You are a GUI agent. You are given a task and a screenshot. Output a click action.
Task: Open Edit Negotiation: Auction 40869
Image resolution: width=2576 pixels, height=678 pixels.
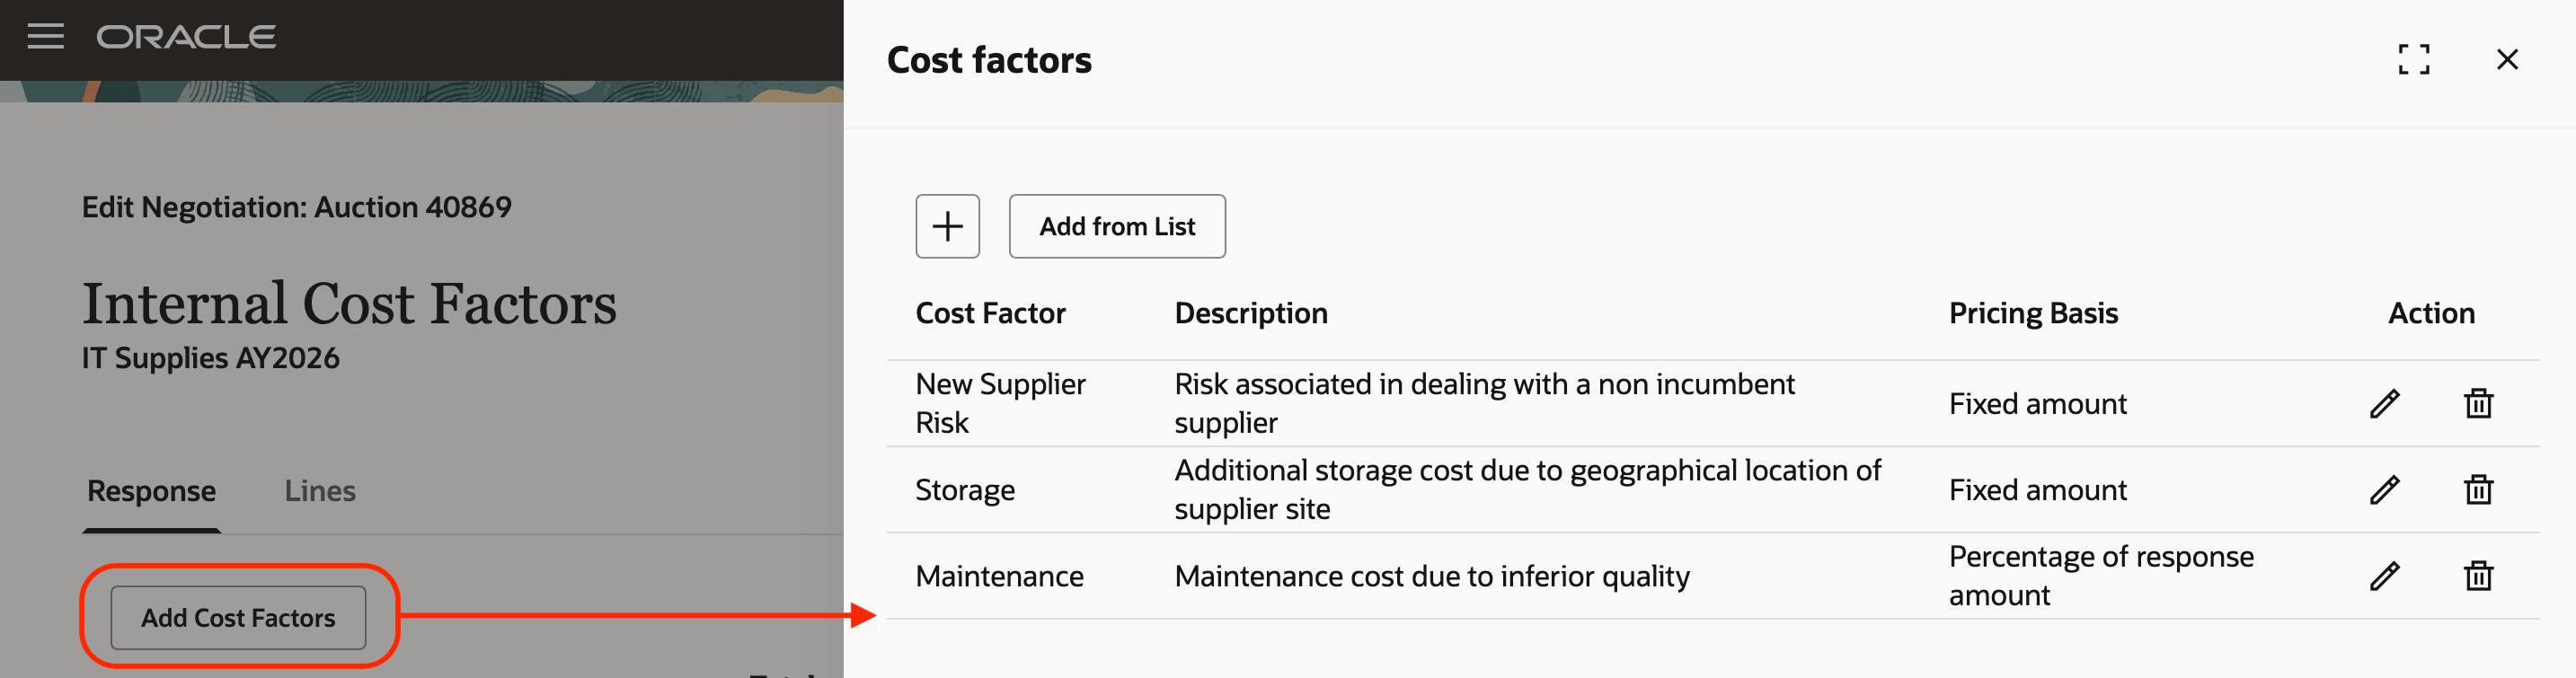pos(296,207)
